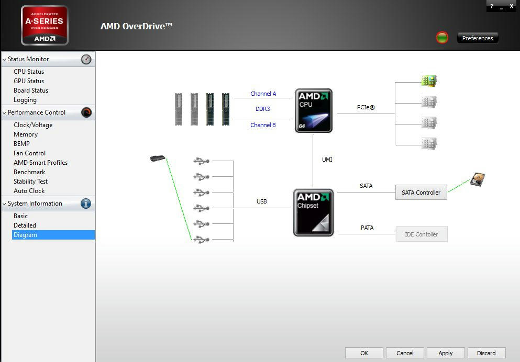
Task: Click the PCIe® label
Action: (x=366, y=107)
